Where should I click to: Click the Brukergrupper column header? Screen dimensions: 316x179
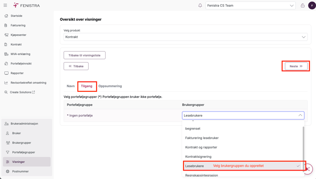(193, 105)
